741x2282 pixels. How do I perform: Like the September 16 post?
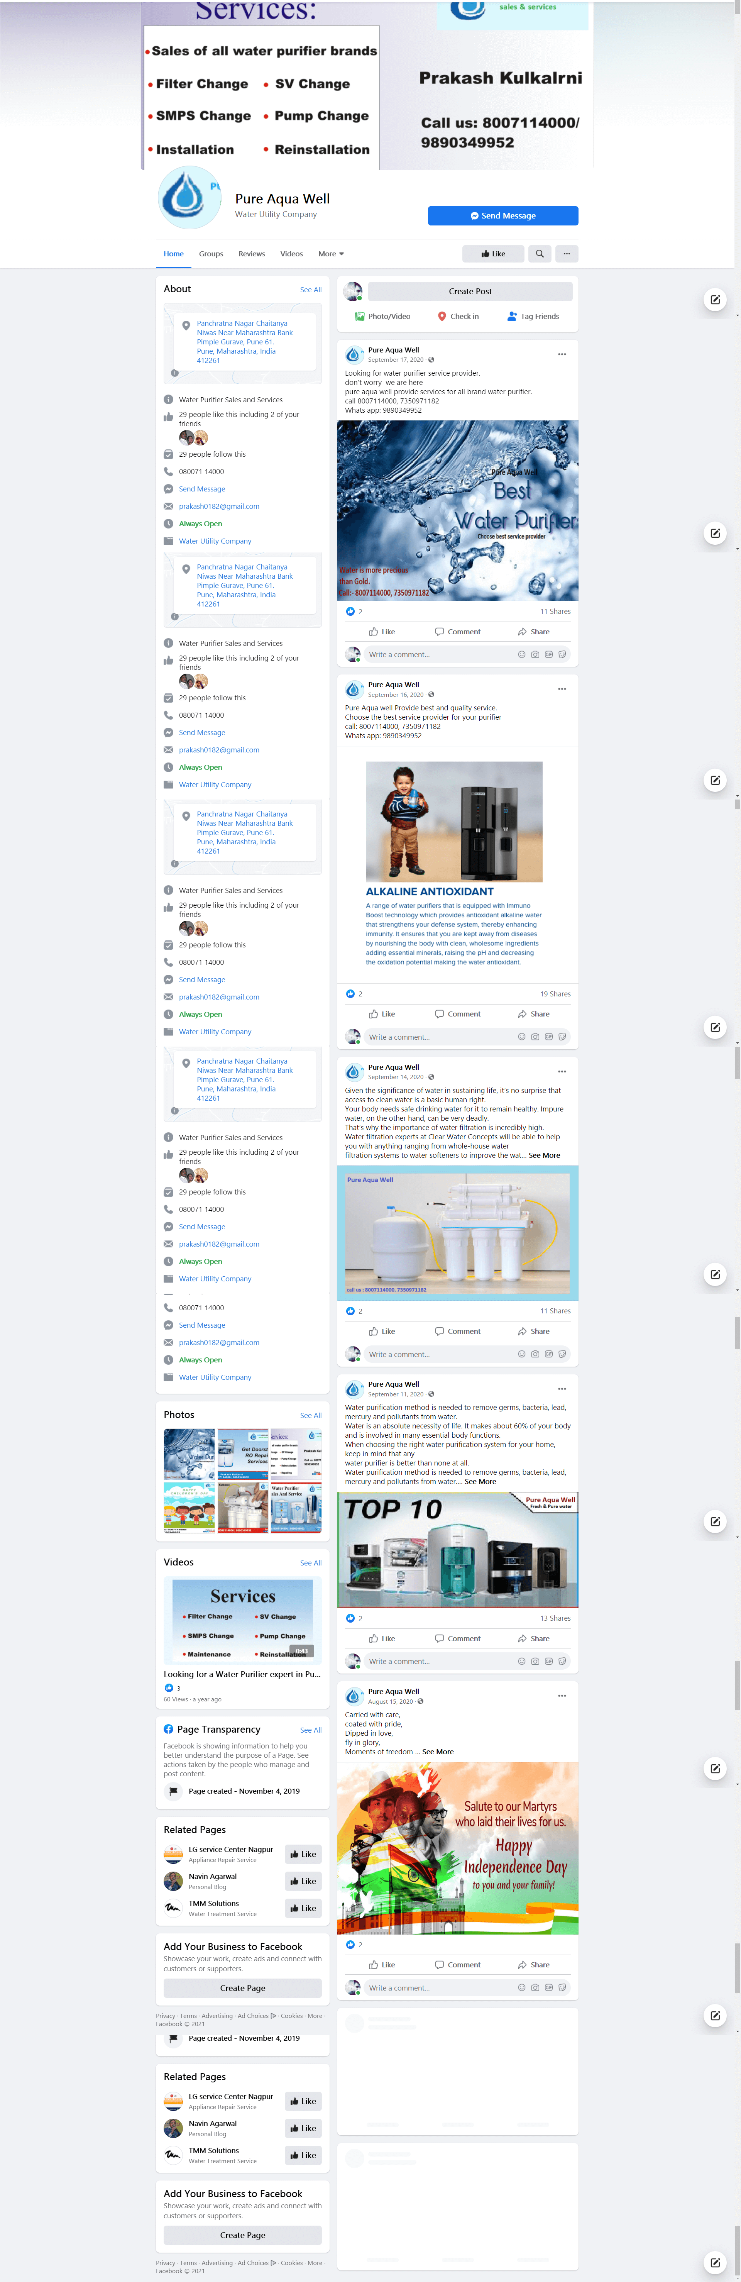[x=382, y=1014]
